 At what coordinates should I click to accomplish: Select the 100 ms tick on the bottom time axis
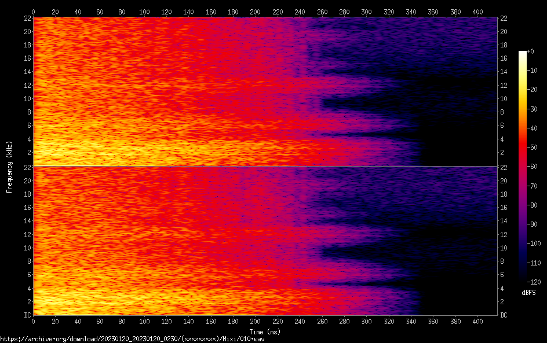click(144, 321)
